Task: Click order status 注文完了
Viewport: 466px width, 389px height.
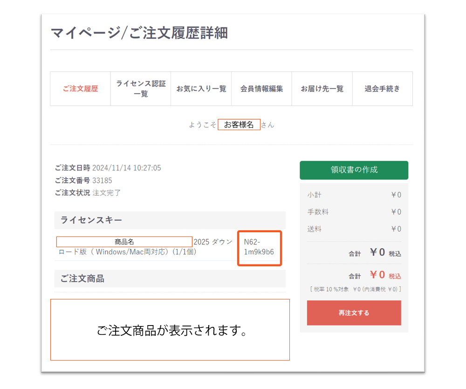Action: point(106,193)
